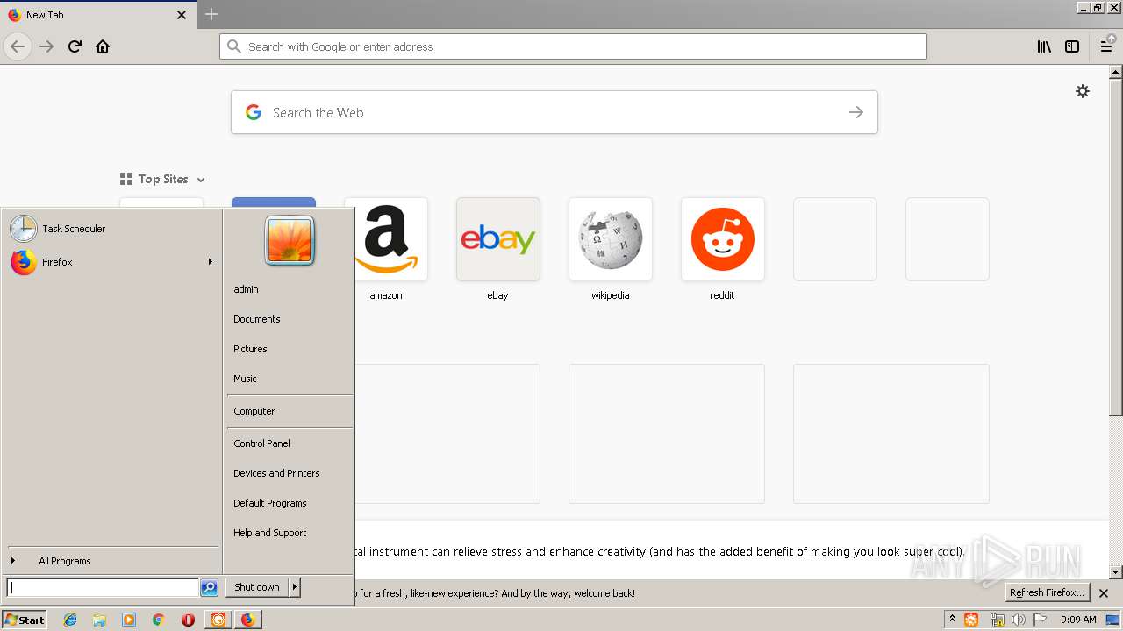Screen dimensions: 1123x631
Task: Open Help and Support
Action: click(270, 533)
